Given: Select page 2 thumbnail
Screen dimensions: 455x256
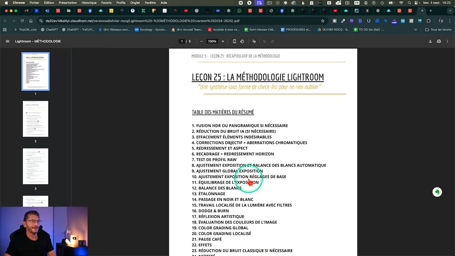Looking at the screenshot, I should pos(35,119).
